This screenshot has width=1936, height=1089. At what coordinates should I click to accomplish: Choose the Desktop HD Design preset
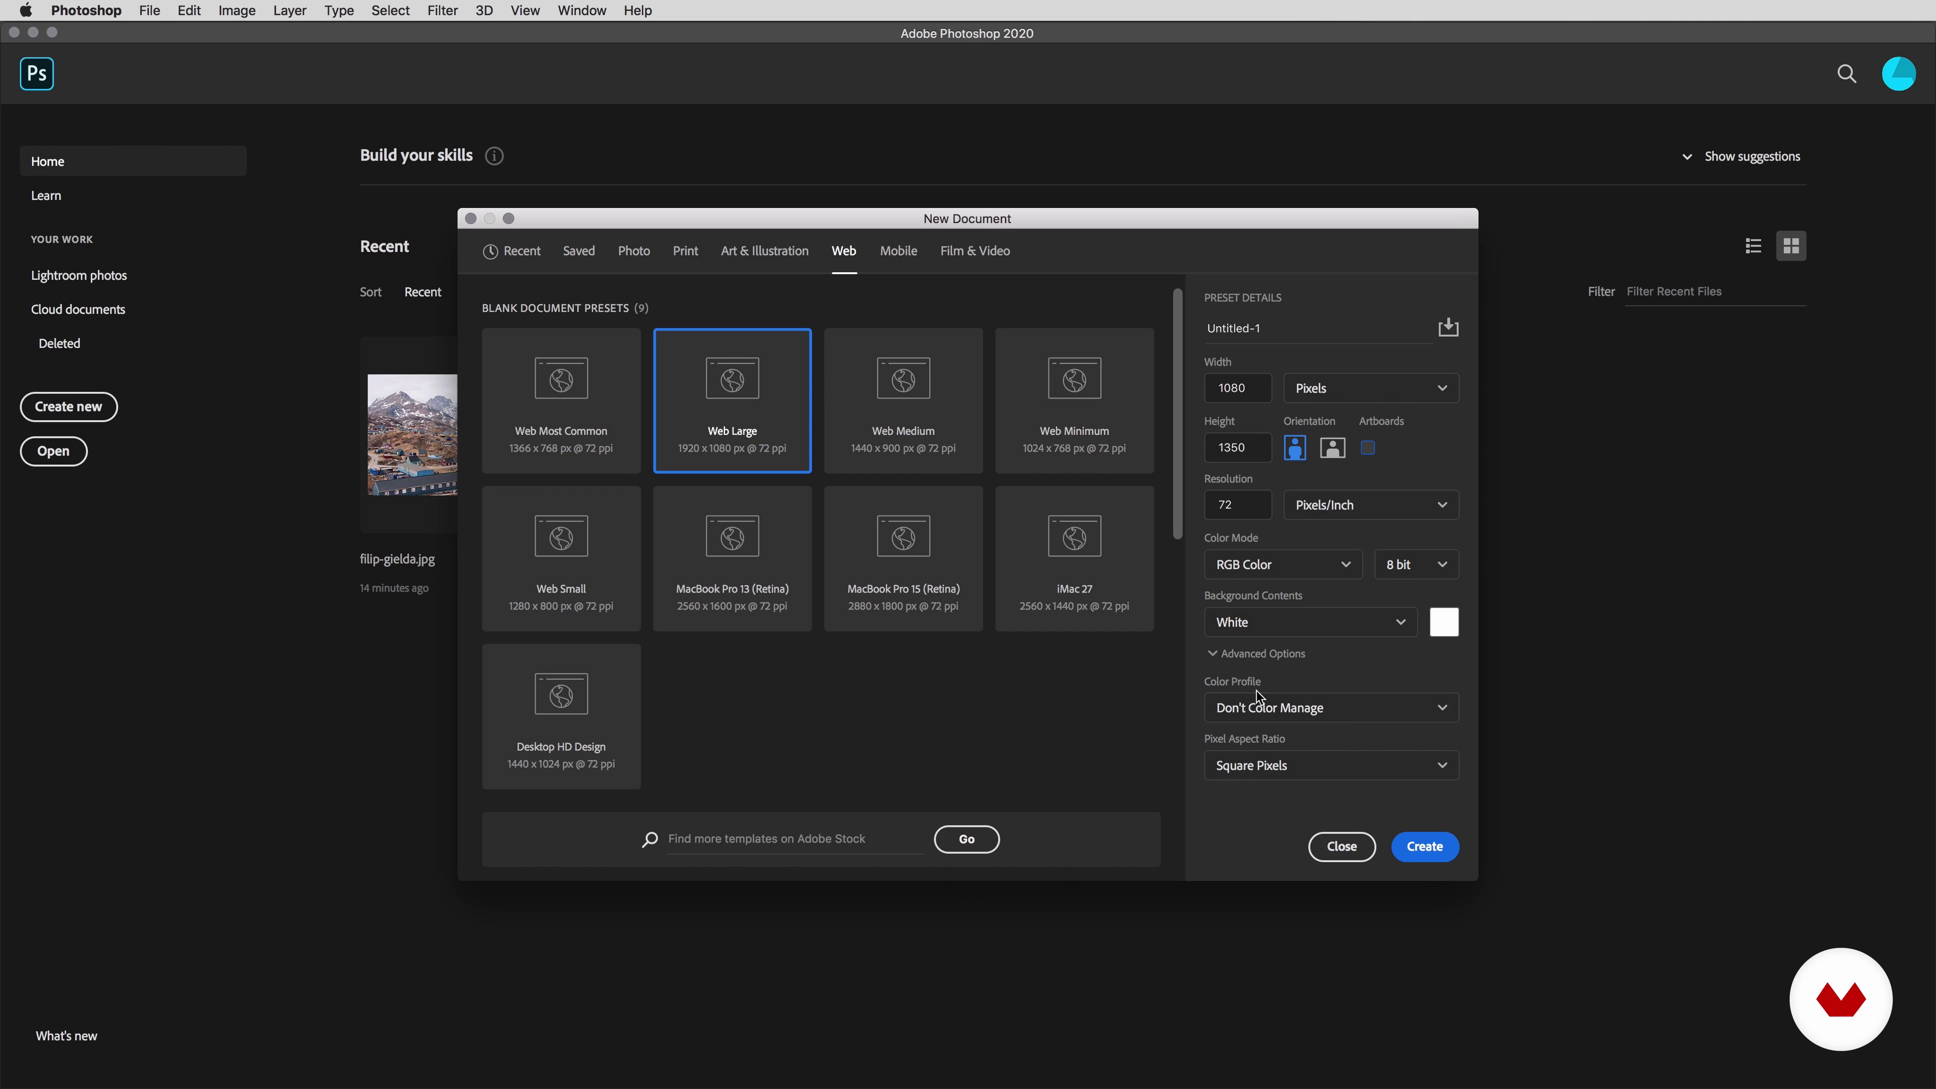562,716
